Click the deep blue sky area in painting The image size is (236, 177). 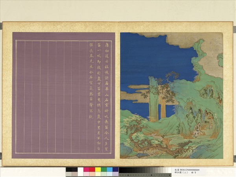click(x=149, y=55)
